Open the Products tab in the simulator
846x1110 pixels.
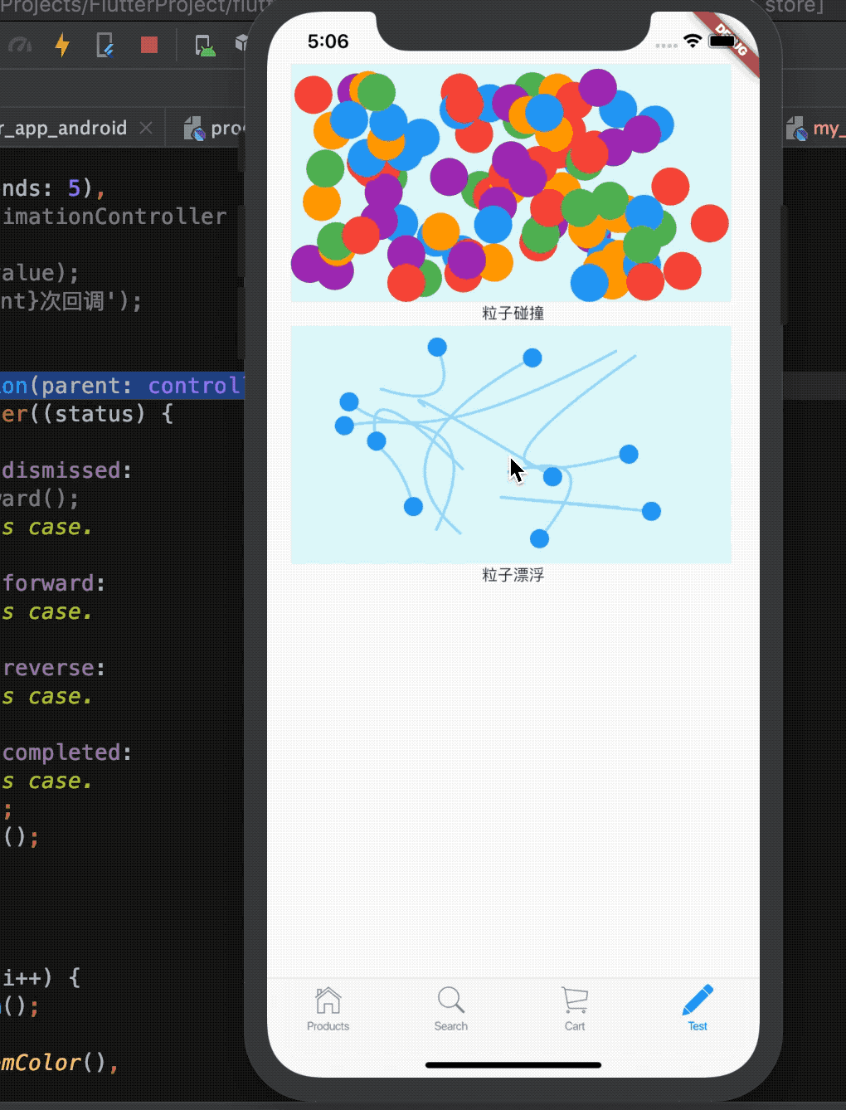(x=328, y=1009)
